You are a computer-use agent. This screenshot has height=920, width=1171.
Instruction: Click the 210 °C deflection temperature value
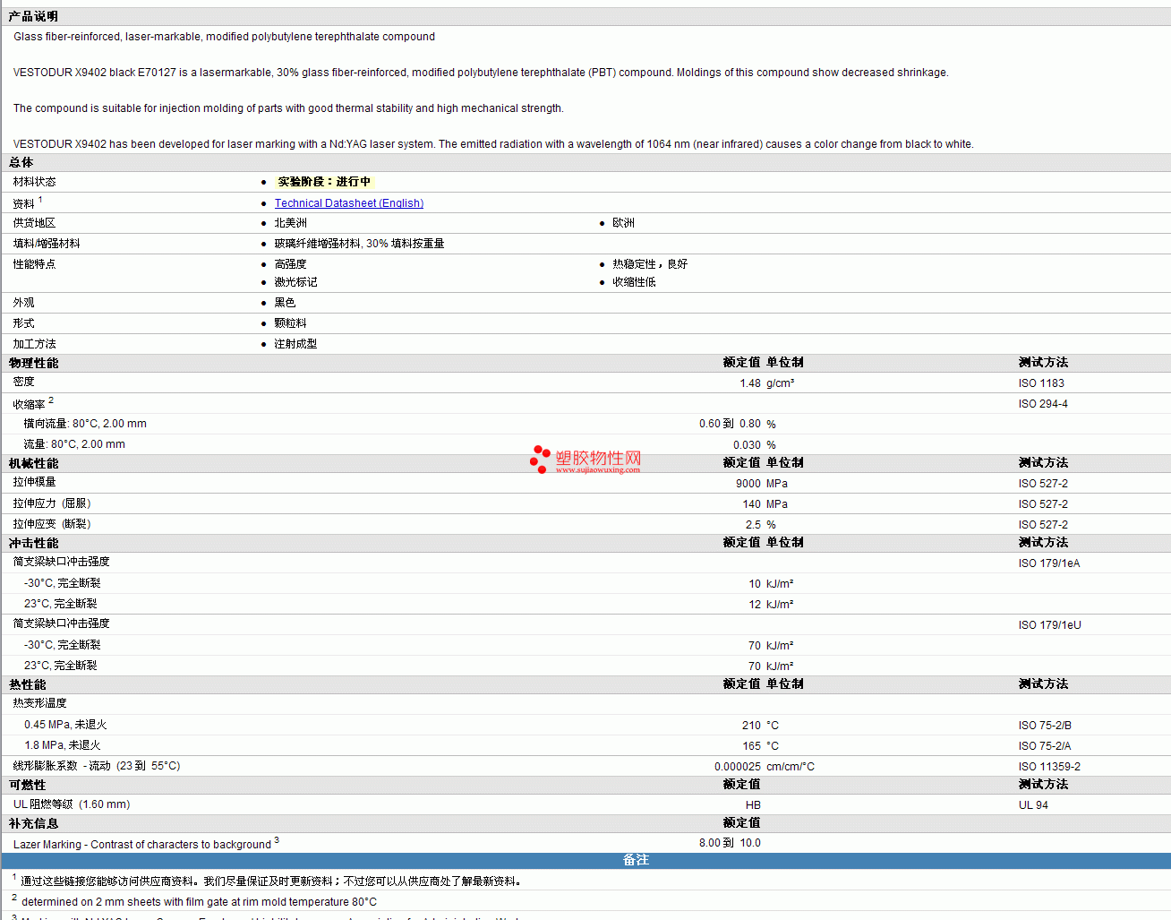coord(760,726)
